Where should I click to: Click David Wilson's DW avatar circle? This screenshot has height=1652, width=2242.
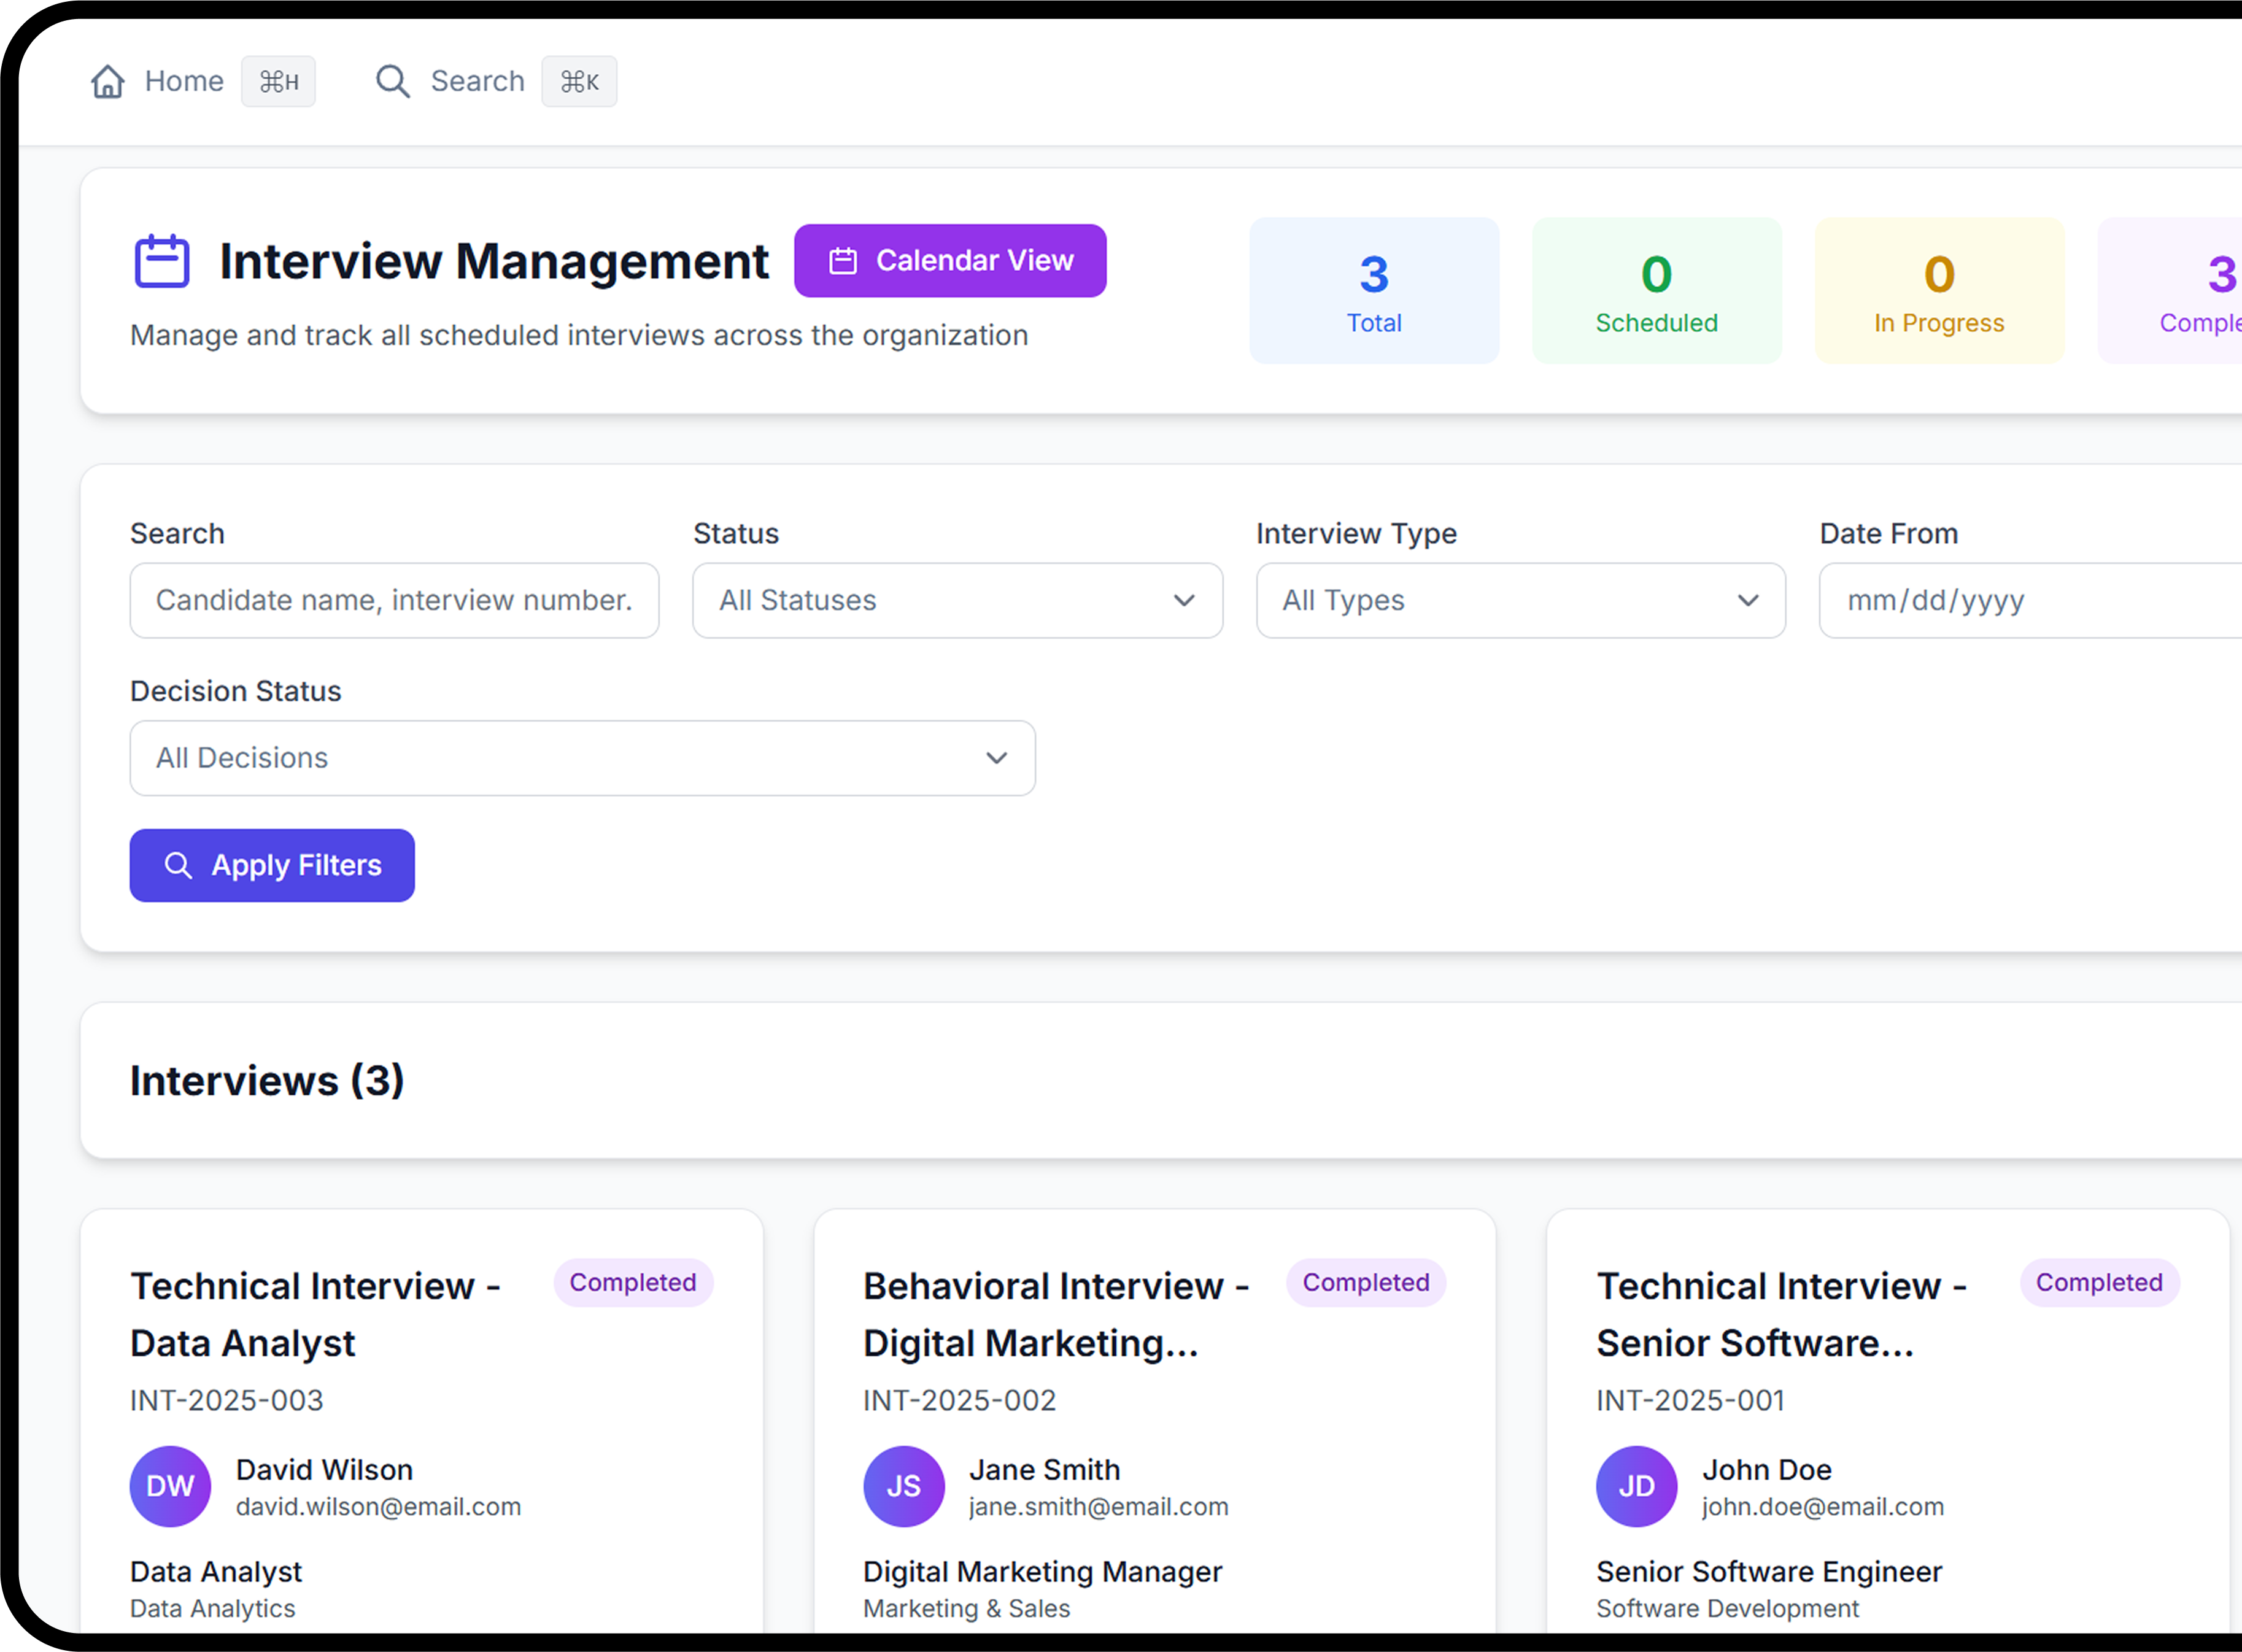170,1486
